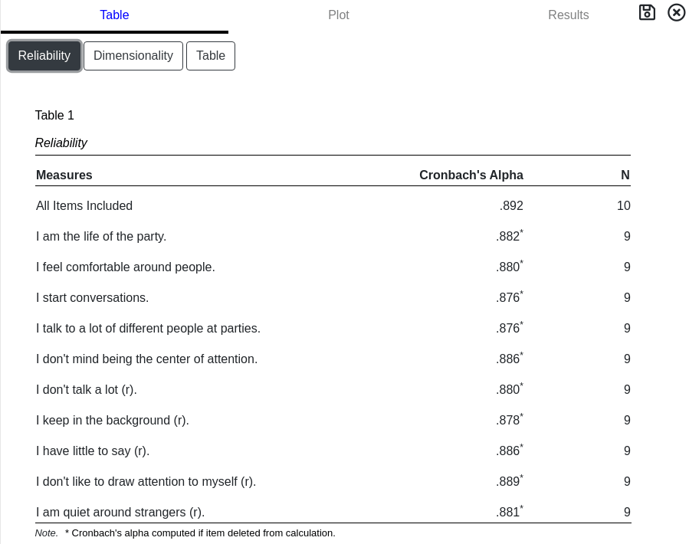The image size is (689, 544).
Task: Click the italic Reliability table caption
Action: [61, 143]
